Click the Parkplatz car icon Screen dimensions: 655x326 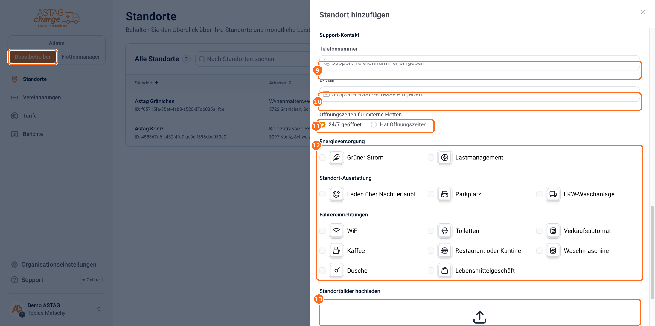[x=445, y=194]
